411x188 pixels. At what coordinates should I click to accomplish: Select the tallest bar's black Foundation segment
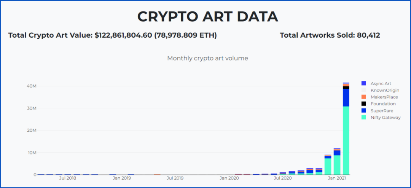[x=346, y=88]
